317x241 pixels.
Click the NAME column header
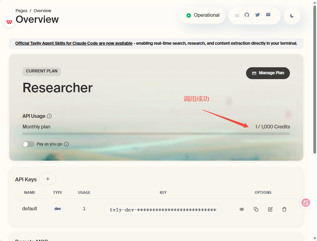pos(30,193)
